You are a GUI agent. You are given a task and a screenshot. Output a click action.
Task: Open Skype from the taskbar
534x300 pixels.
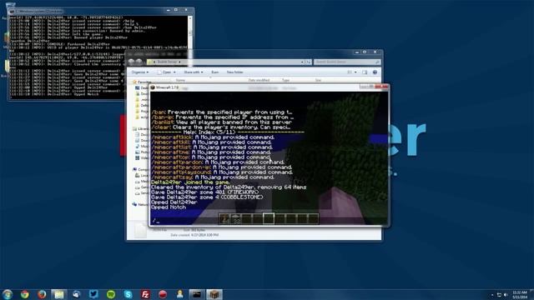point(128,294)
